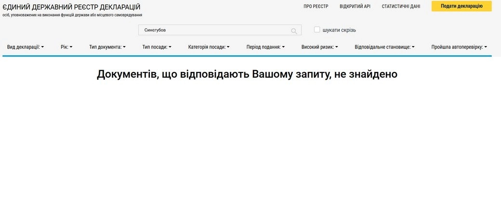This screenshot has height=216, width=501.
Task: Focus the search field containing 'Синєгубов'
Action: (x=220, y=30)
